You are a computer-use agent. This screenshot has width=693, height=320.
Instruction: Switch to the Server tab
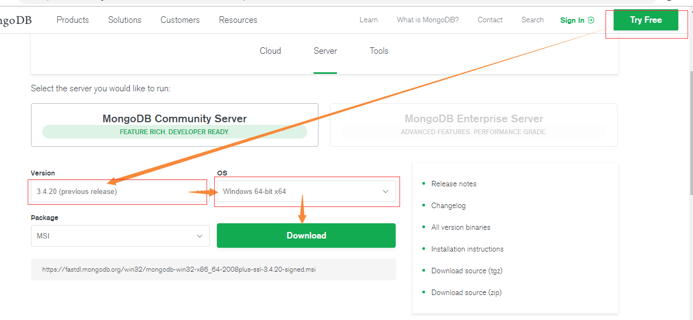(x=325, y=51)
